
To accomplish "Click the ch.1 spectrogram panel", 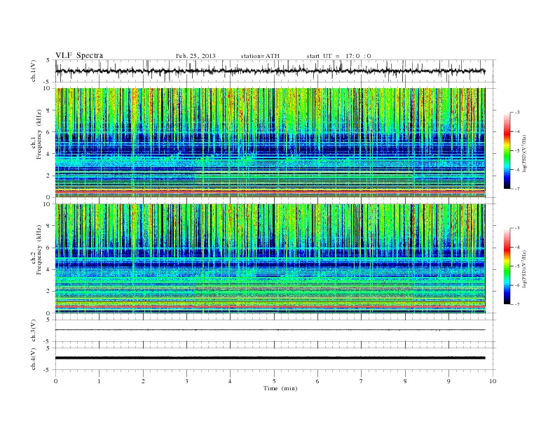I will pyautogui.click(x=270, y=143).
